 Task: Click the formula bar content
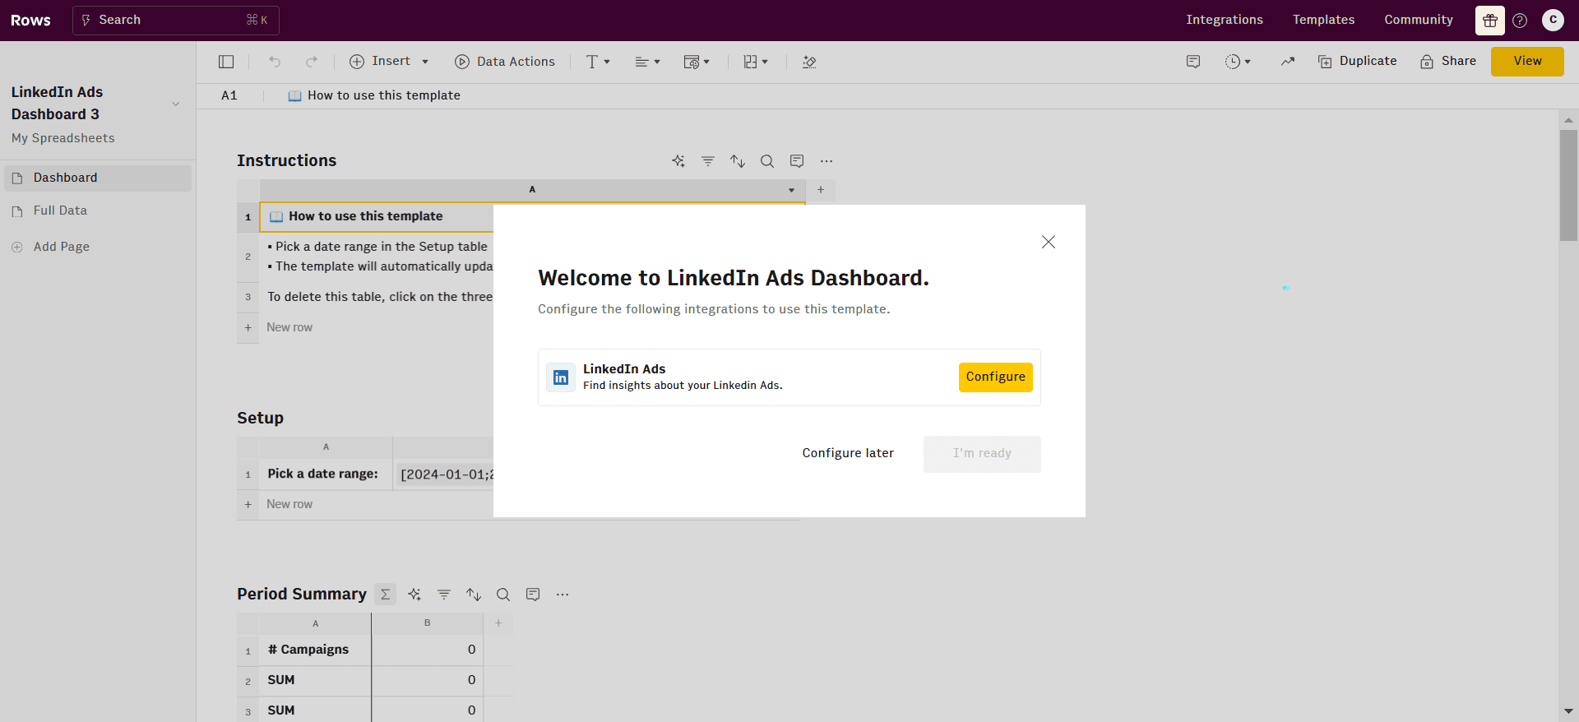pyautogui.click(x=374, y=95)
